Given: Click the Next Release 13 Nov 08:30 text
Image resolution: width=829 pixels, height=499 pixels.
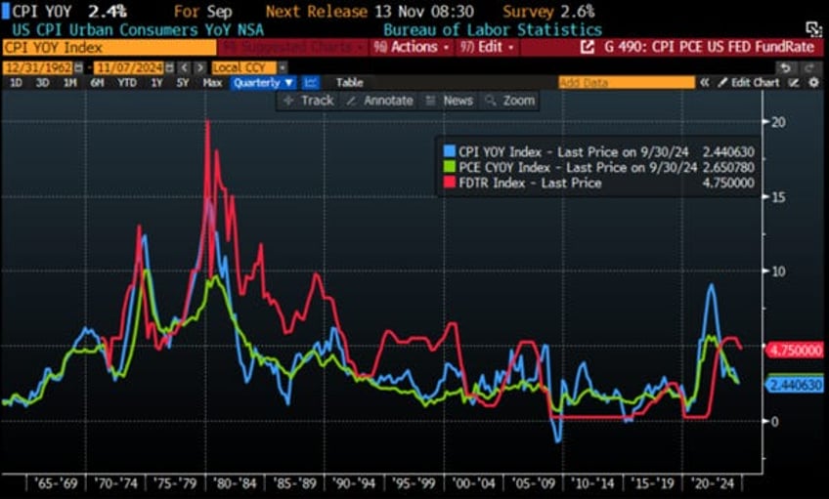Looking at the screenshot, I should pyautogui.click(x=370, y=11).
